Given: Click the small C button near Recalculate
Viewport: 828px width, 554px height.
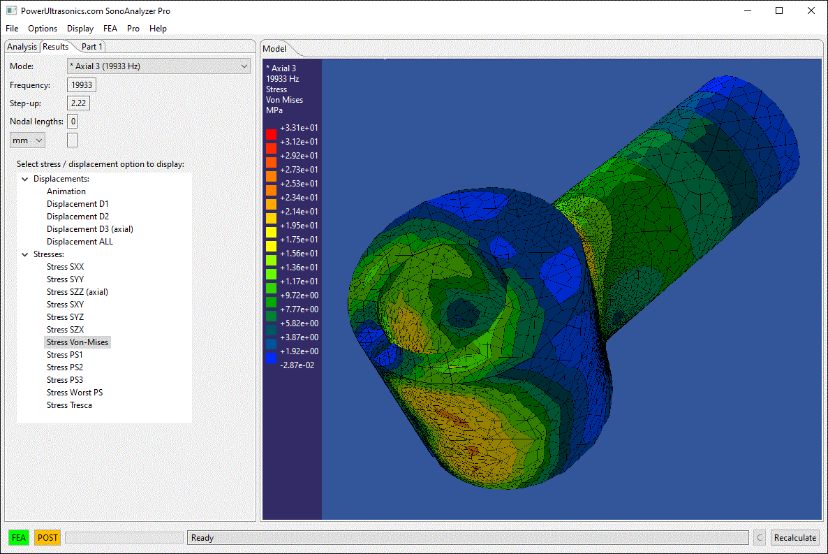Looking at the screenshot, I should pos(760,538).
